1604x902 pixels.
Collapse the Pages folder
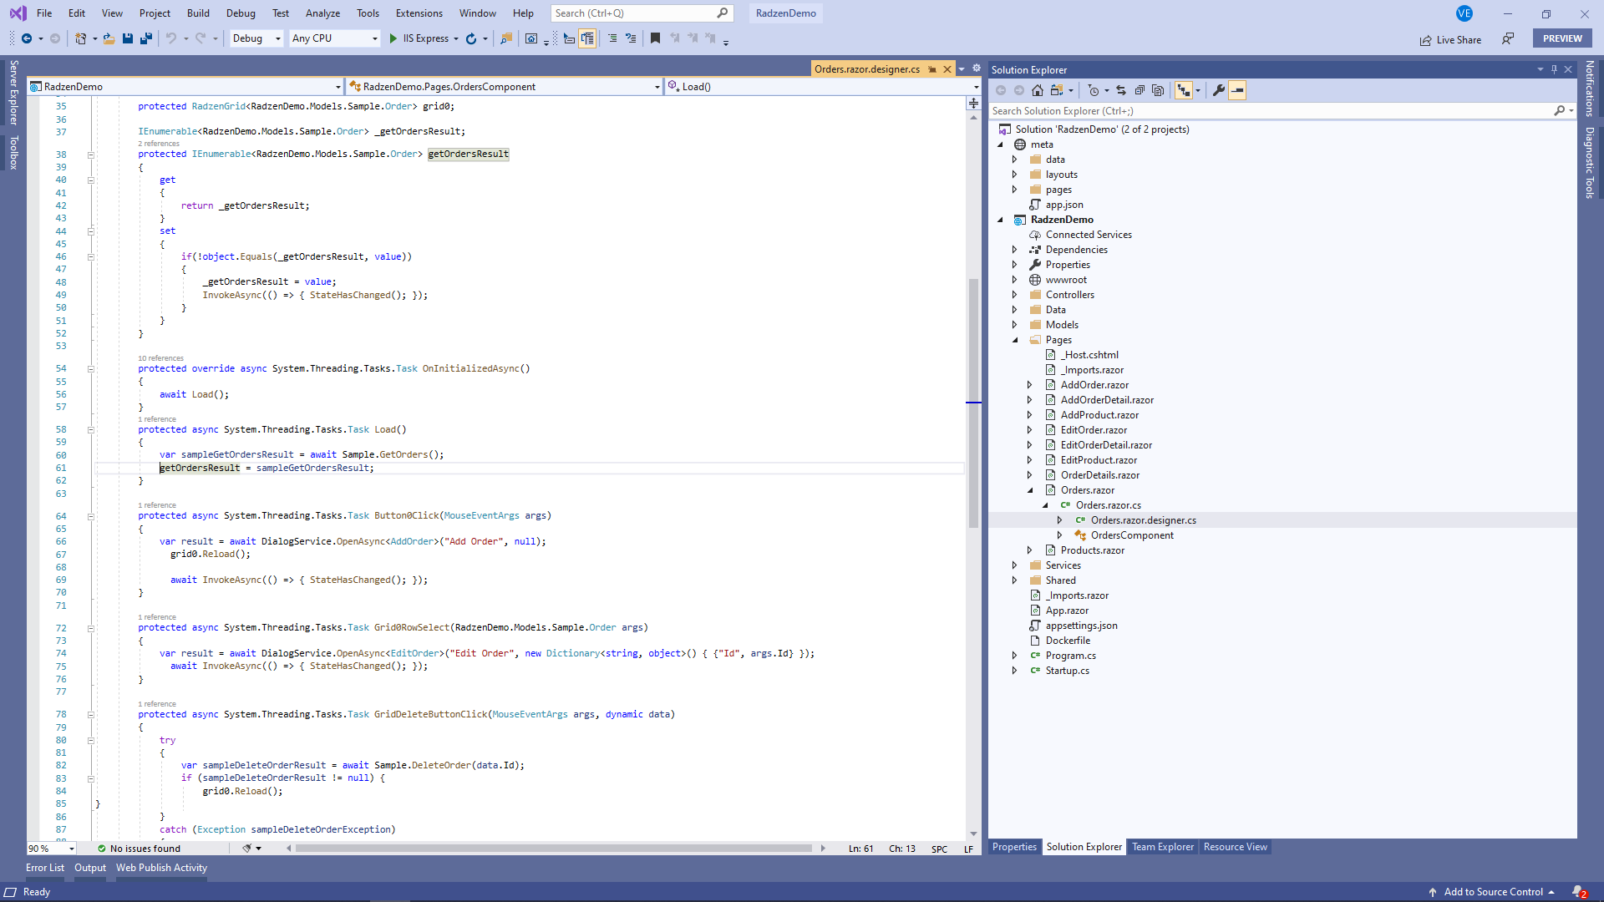pyautogui.click(x=1015, y=340)
